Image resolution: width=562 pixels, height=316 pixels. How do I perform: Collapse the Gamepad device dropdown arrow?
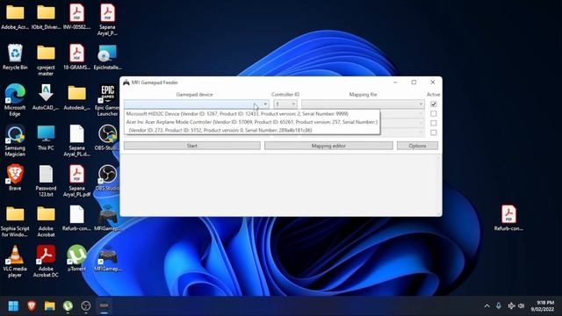coord(265,104)
